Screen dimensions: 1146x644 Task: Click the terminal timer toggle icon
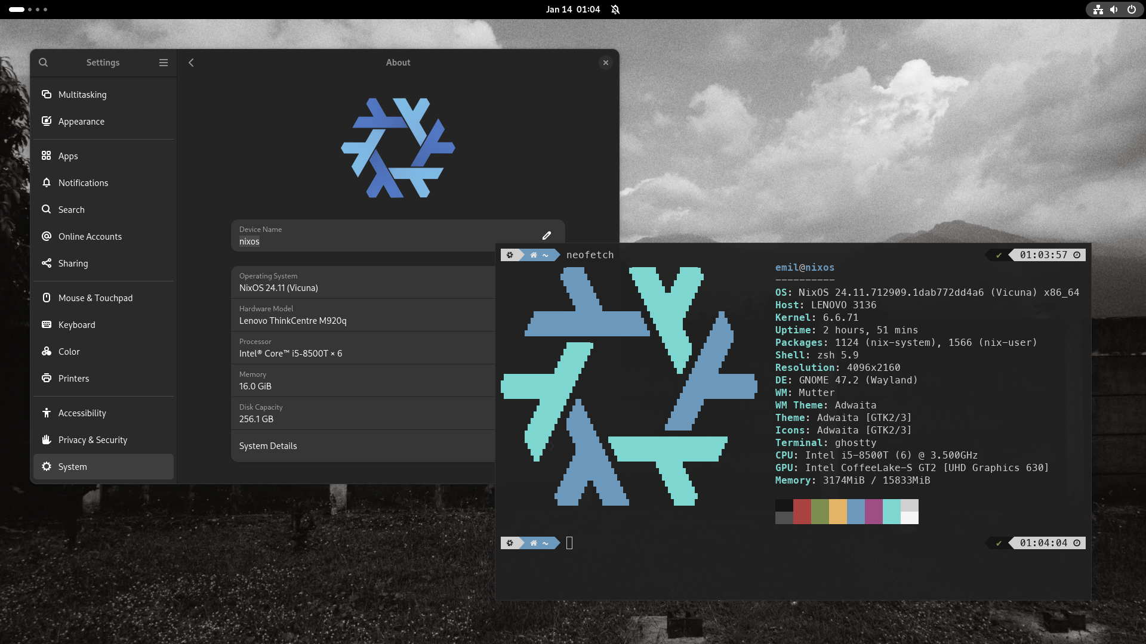[1079, 255]
